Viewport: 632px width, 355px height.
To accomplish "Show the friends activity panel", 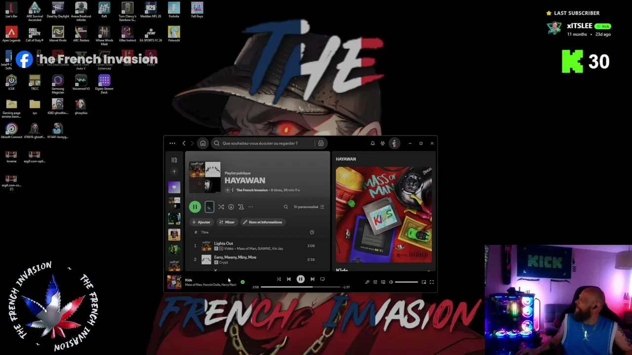I will pos(383,143).
